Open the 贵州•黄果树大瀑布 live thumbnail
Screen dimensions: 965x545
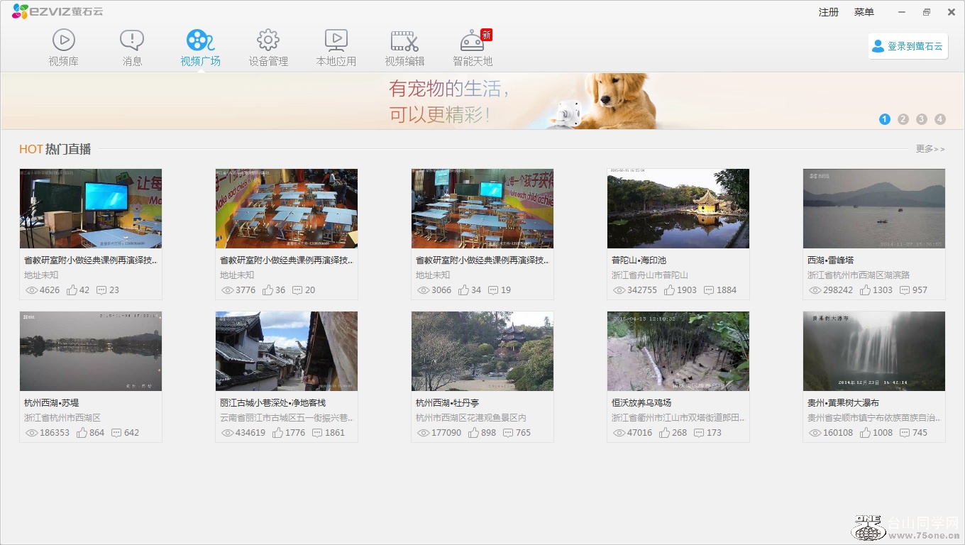[x=873, y=351]
